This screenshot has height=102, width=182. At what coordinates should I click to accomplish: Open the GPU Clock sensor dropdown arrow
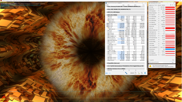159,7
